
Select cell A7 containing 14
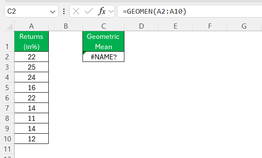tap(31, 108)
